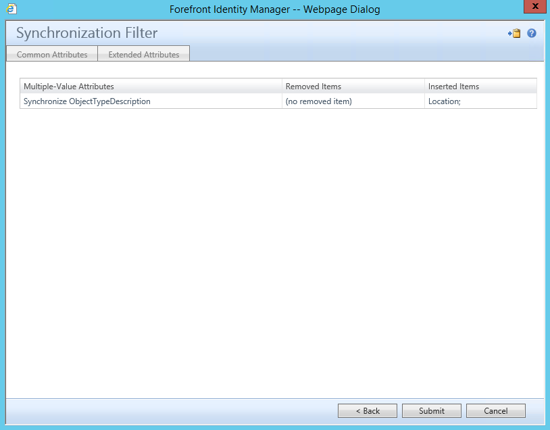The image size is (550, 430).
Task: Click the Synchronize ObjectTypeDescription row
Action: pos(278,101)
